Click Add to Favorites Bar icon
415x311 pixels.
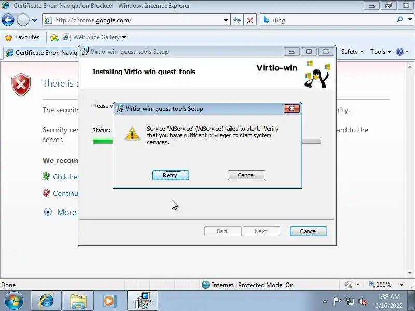point(54,37)
